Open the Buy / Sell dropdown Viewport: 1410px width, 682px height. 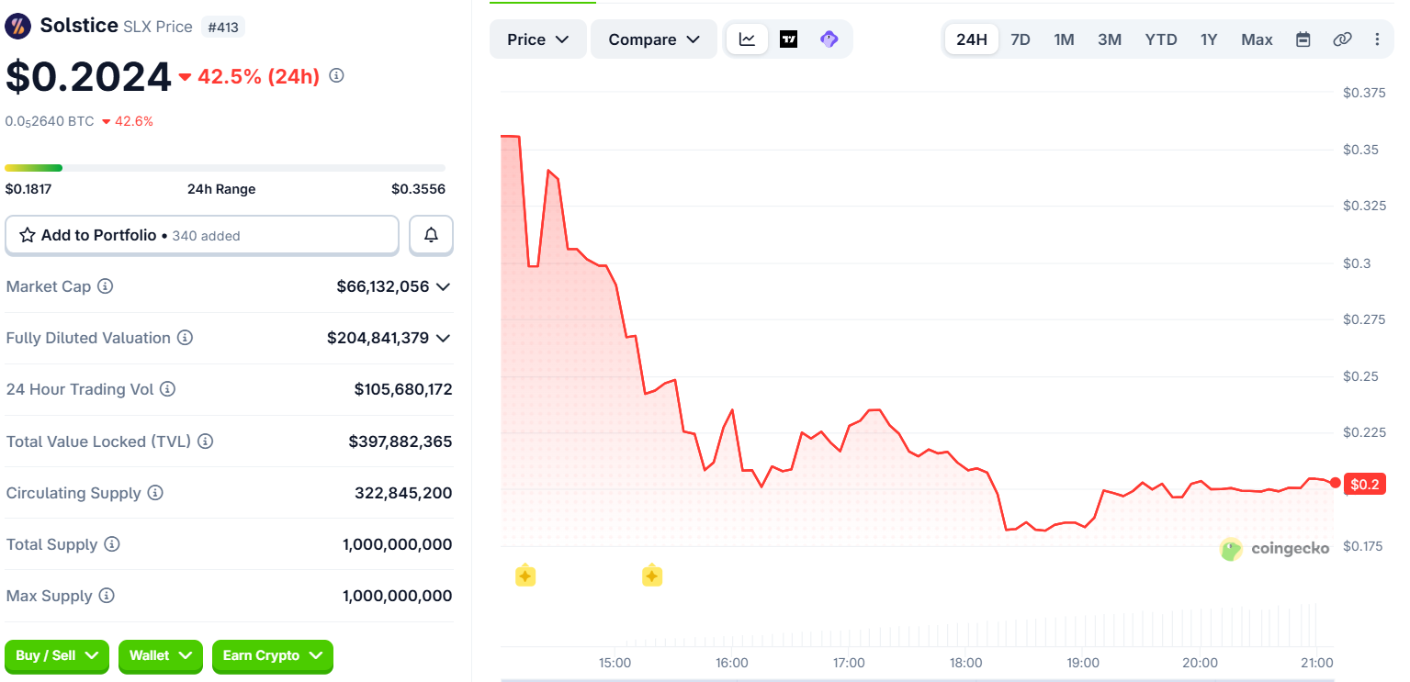click(57, 655)
